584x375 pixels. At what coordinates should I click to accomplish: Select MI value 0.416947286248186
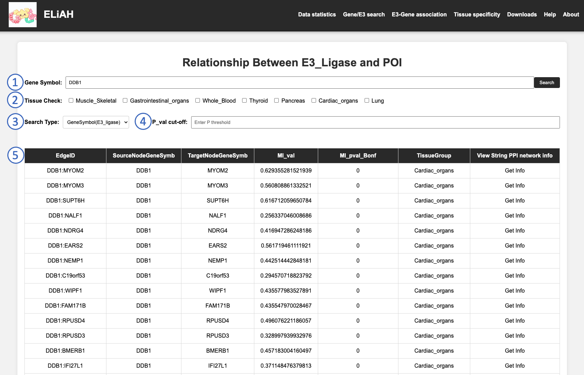tap(286, 231)
